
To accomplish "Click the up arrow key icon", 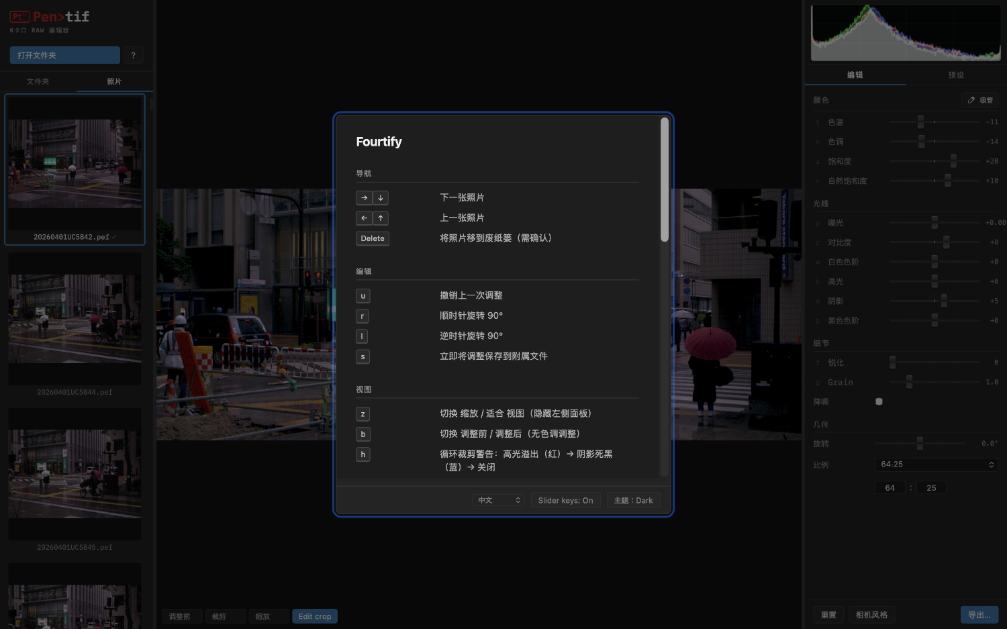I will (381, 218).
